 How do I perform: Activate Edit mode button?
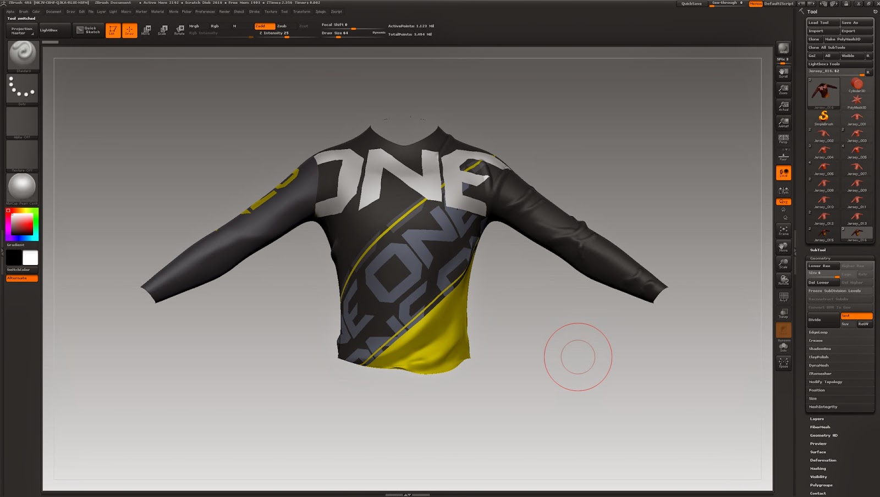113,30
